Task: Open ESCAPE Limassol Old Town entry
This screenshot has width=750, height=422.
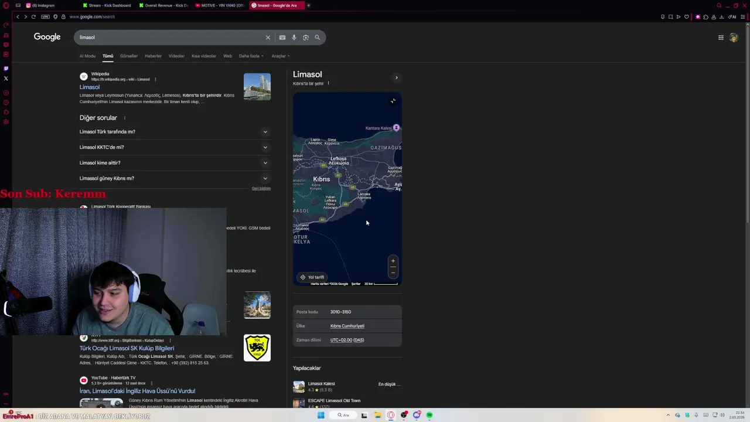Action: coord(347,403)
